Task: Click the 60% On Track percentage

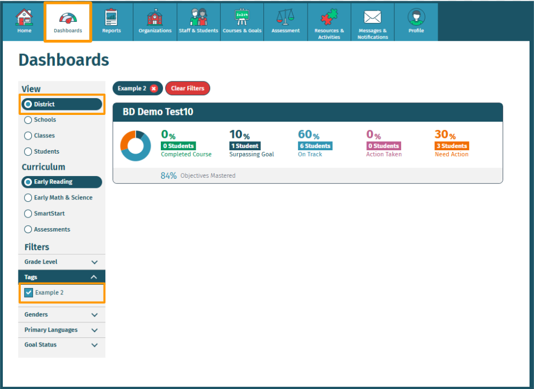Action: click(309, 135)
